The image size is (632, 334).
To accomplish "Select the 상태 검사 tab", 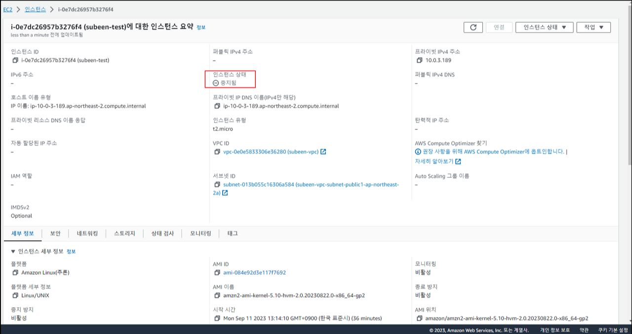I will tap(162, 233).
